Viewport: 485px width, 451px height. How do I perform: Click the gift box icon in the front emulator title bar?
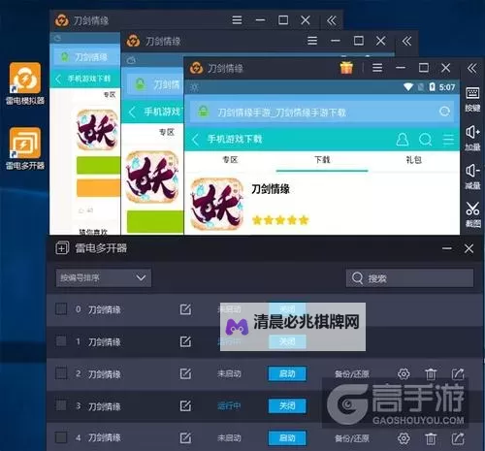tap(346, 68)
